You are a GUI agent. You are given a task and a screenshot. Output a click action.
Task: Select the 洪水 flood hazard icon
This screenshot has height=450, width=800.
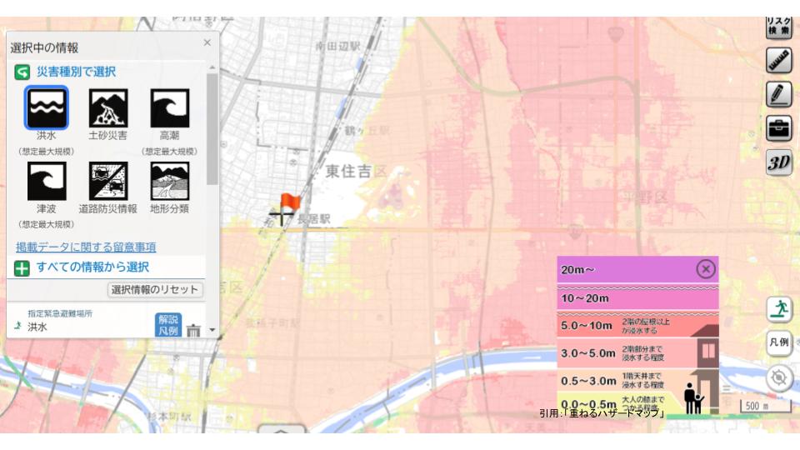[x=46, y=107]
